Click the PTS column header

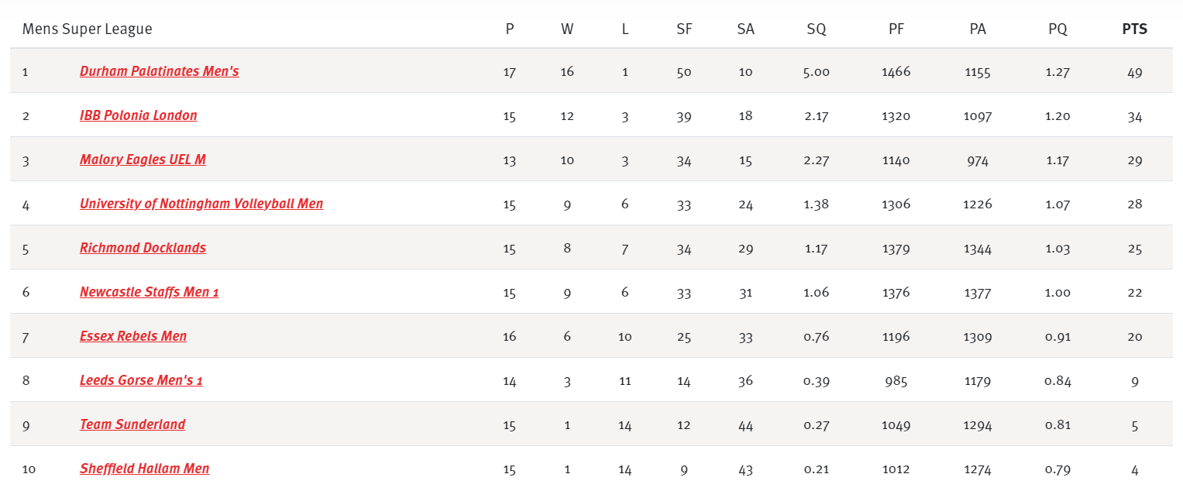[1135, 29]
